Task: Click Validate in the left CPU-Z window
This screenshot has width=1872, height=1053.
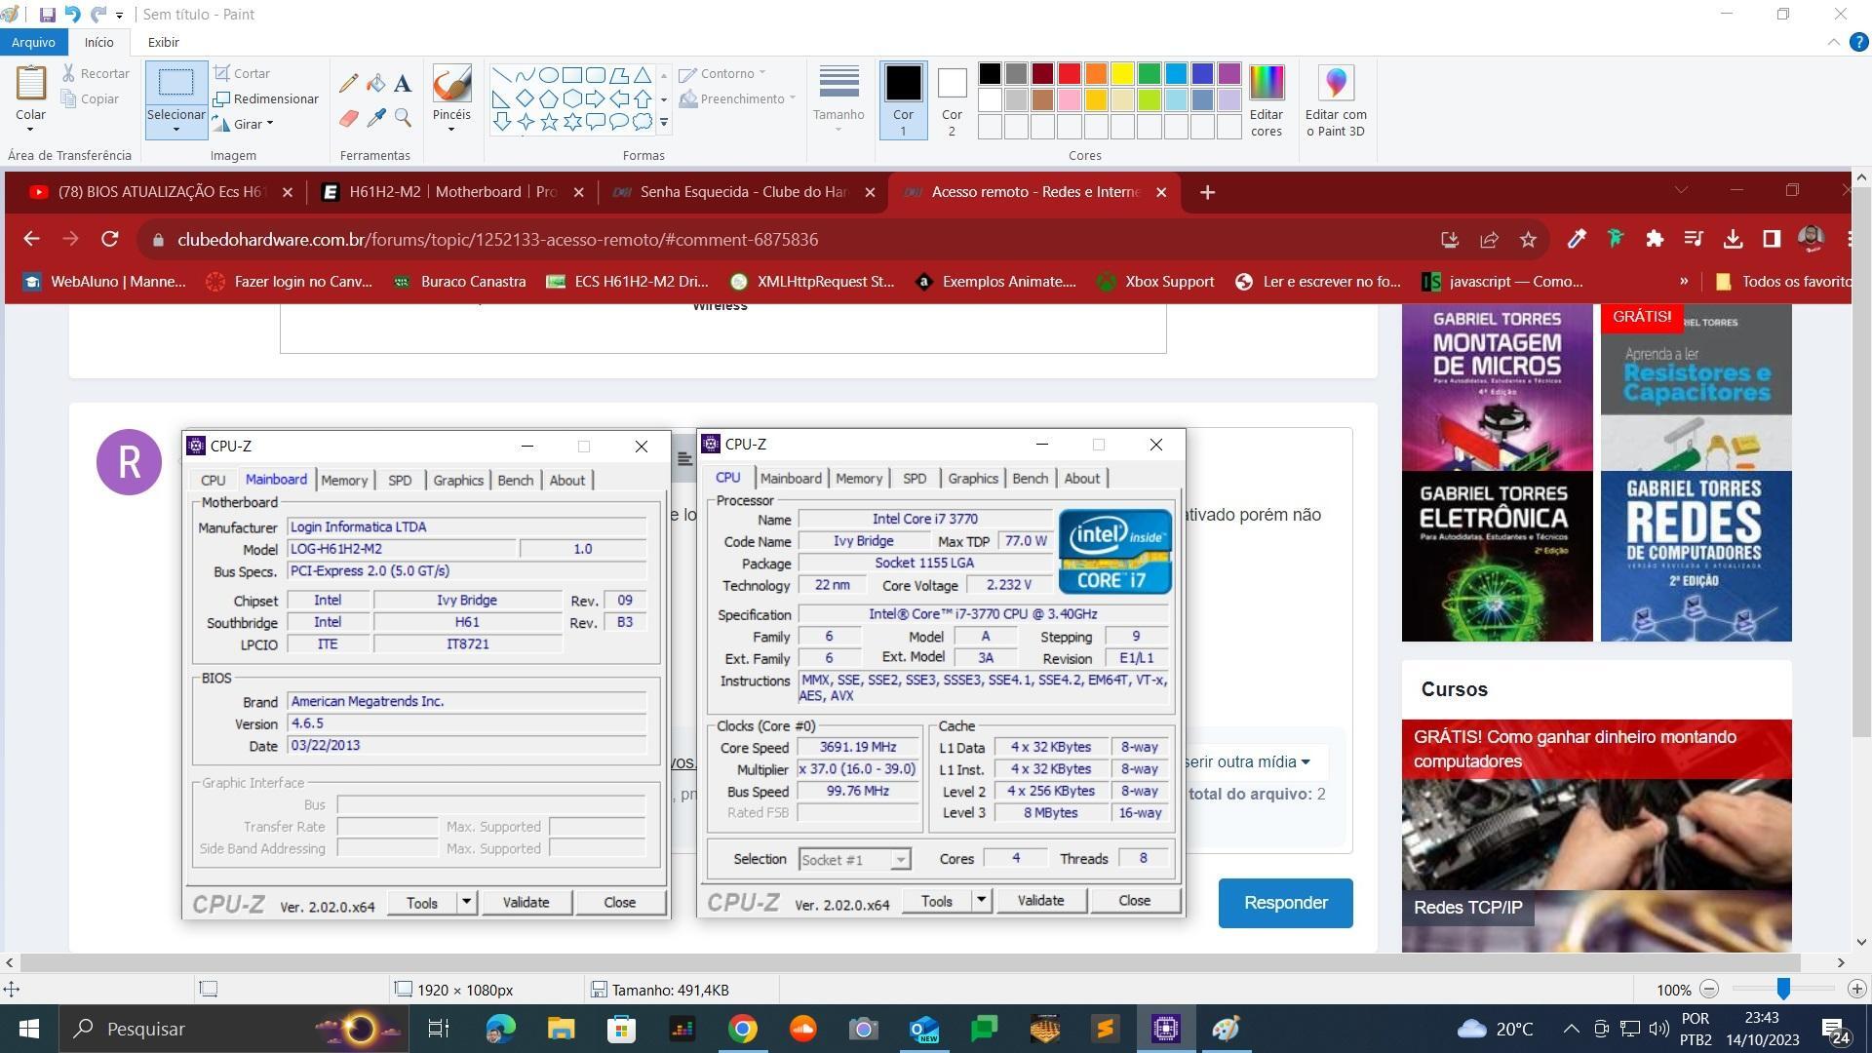Action: 526,902
